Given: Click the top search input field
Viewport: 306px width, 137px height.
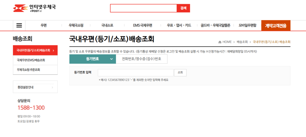Looking at the screenshot, I should (x=143, y=8).
